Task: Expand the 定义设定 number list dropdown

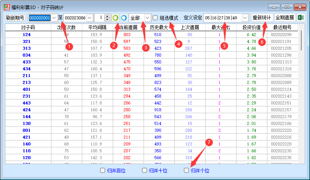Action: point(245,18)
